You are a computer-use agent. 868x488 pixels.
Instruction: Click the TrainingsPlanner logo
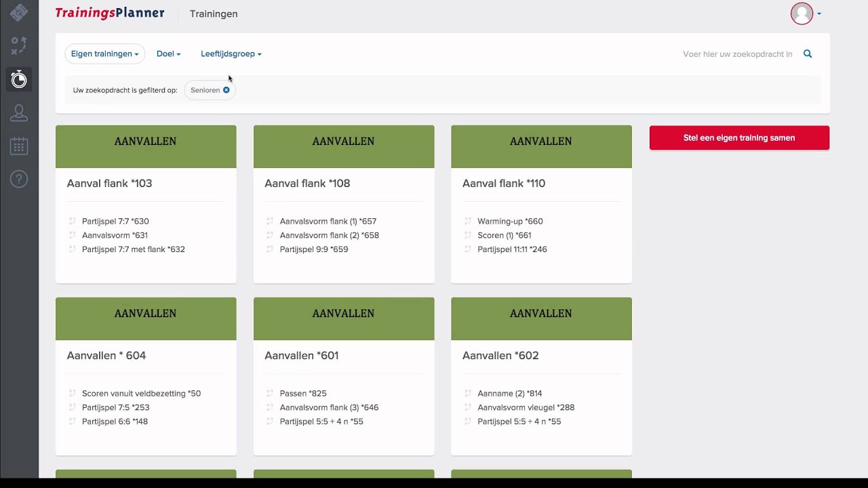click(110, 14)
